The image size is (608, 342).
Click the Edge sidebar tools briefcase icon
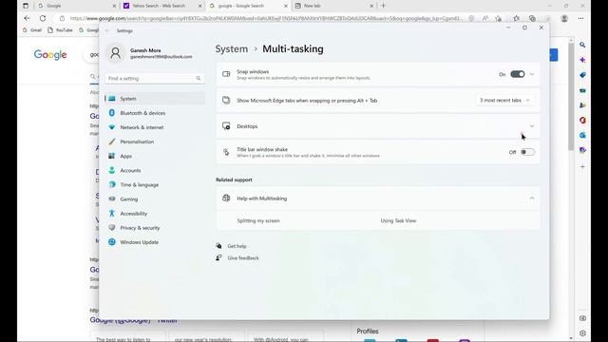click(x=582, y=90)
